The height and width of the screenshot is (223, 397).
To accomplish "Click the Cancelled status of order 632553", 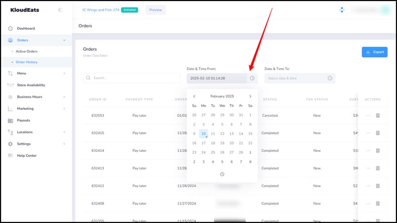I will (x=270, y=116).
